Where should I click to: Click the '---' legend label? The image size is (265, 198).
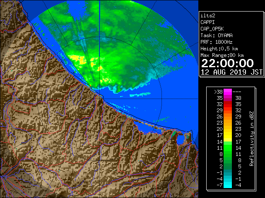(237, 92)
